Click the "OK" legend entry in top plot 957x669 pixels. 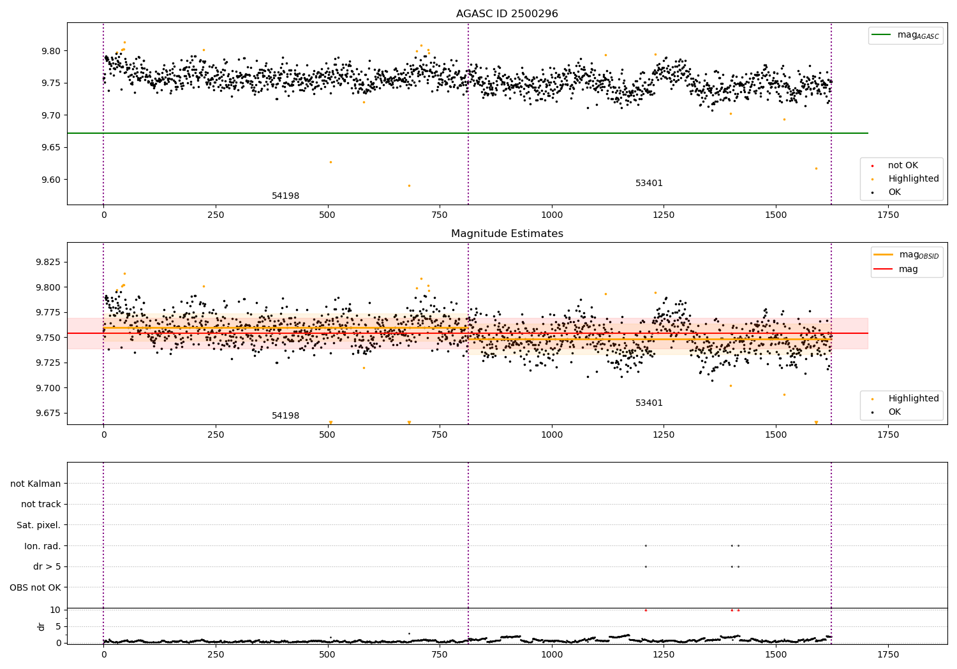click(x=887, y=192)
